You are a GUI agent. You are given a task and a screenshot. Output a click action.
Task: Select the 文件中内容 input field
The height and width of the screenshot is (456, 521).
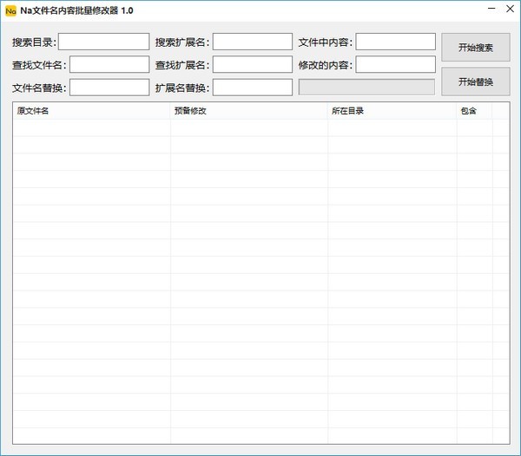(x=395, y=42)
